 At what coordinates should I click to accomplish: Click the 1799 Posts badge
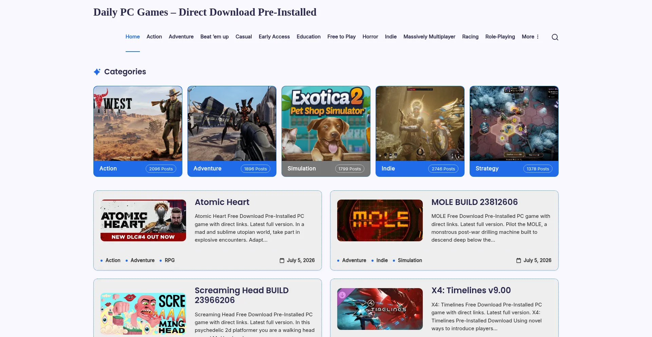(x=350, y=169)
